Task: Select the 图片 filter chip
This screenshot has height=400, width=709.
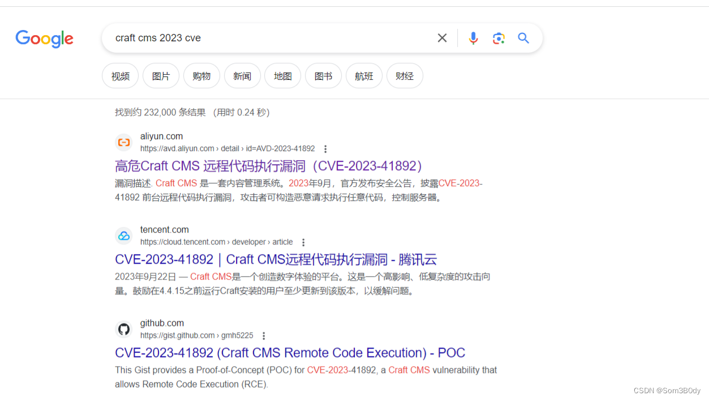Action: (x=161, y=76)
